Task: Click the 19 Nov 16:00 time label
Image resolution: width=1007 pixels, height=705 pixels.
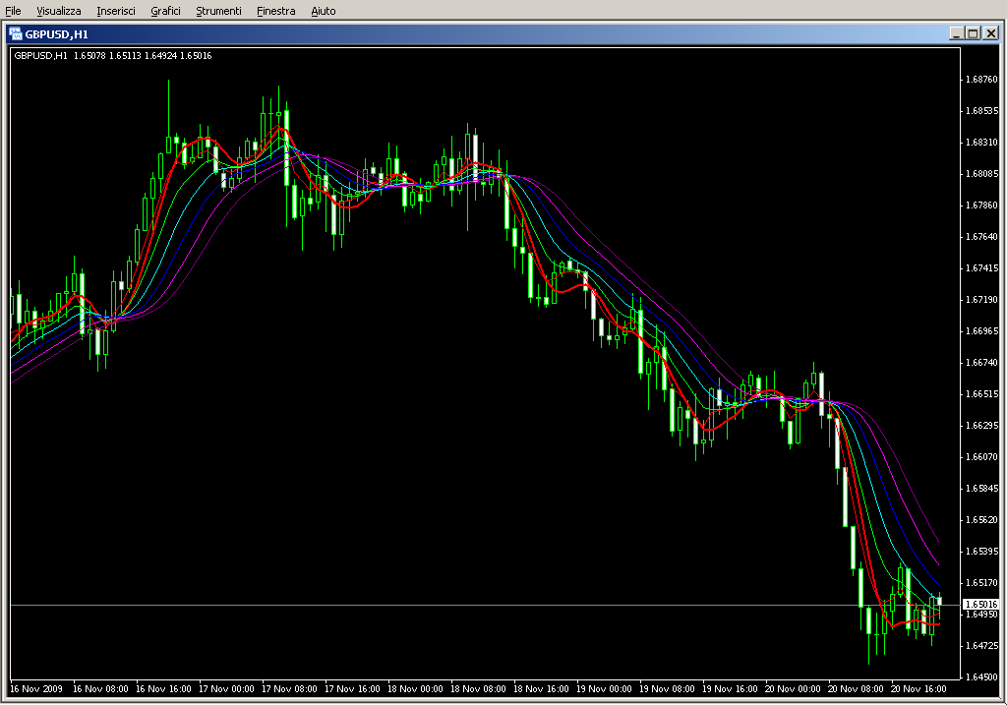Action: pyautogui.click(x=730, y=689)
